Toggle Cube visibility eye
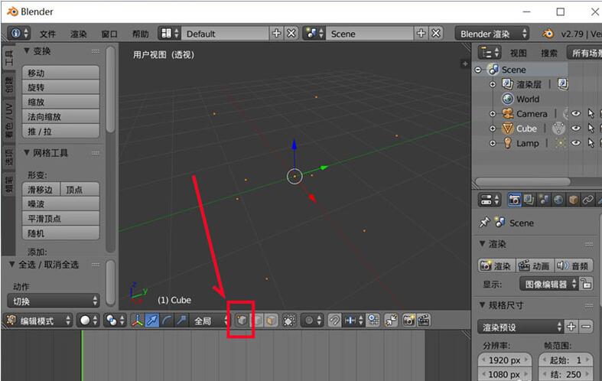This screenshot has height=381, width=602. pos(576,128)
